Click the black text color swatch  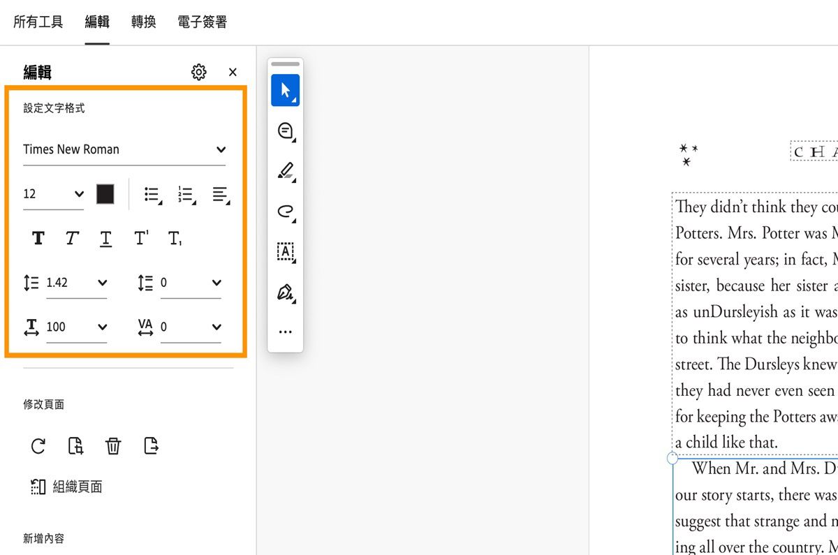[105, 194]
